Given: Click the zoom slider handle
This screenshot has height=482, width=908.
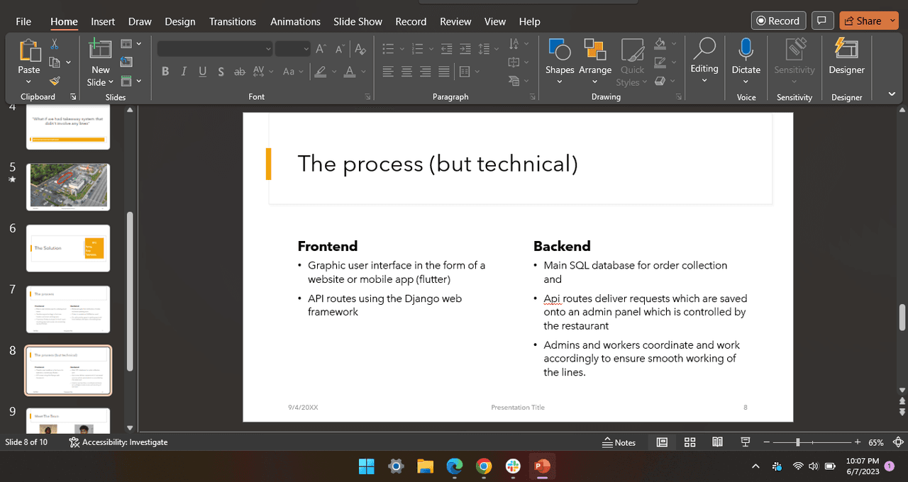Looking at the screenshot, I should coord(798,442).
